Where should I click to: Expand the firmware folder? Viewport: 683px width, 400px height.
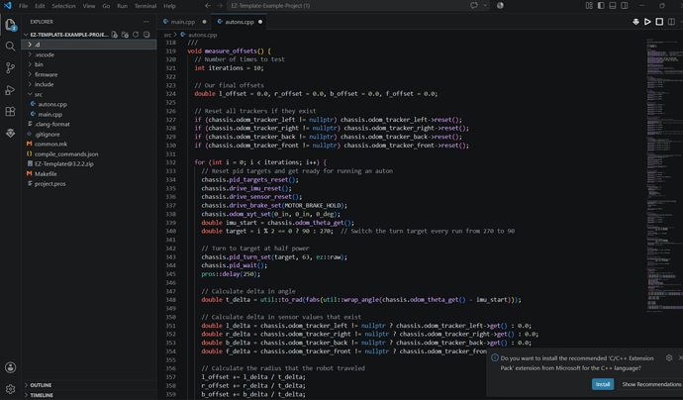pos(89,74)
